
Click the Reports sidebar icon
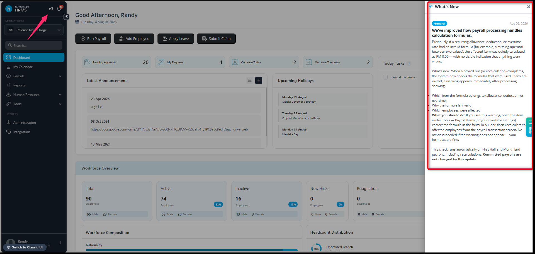click(9, 85)
